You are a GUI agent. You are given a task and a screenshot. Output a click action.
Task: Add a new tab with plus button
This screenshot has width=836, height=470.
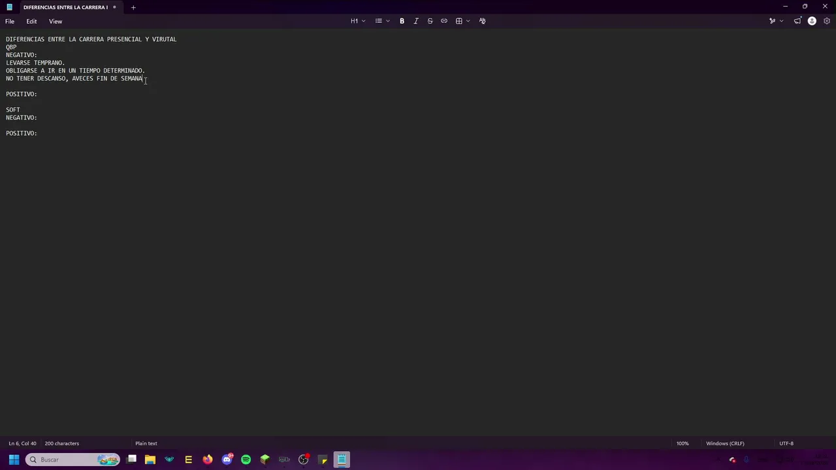(x=133, y=7)
